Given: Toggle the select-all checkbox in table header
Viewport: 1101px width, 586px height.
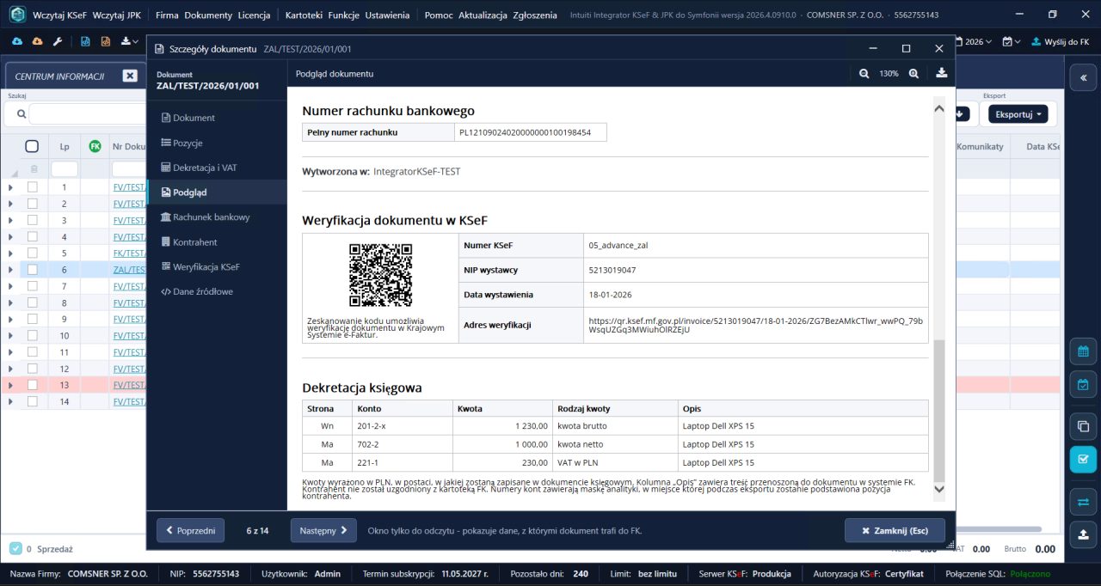Looking at the screenshot, I should (32, 146).
